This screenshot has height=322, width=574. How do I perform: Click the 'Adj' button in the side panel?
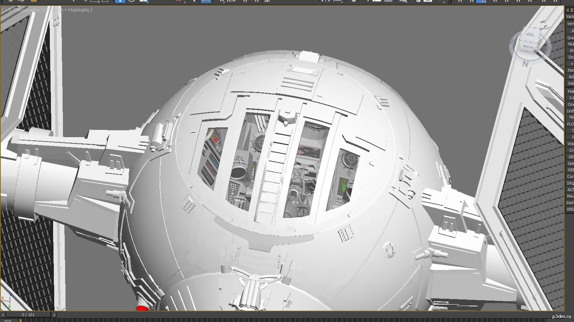570,77
